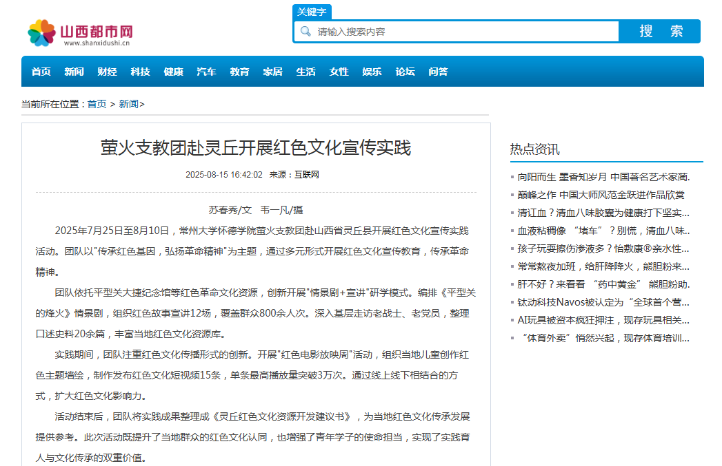Open the 首页 navigation menu item
Image resolution: width=722 pixels, height=466 pixels.
[41, 72]
